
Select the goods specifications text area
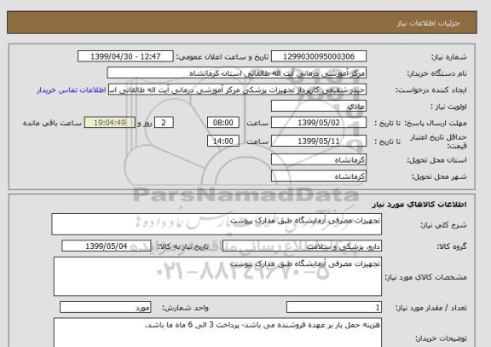(217, 276)
